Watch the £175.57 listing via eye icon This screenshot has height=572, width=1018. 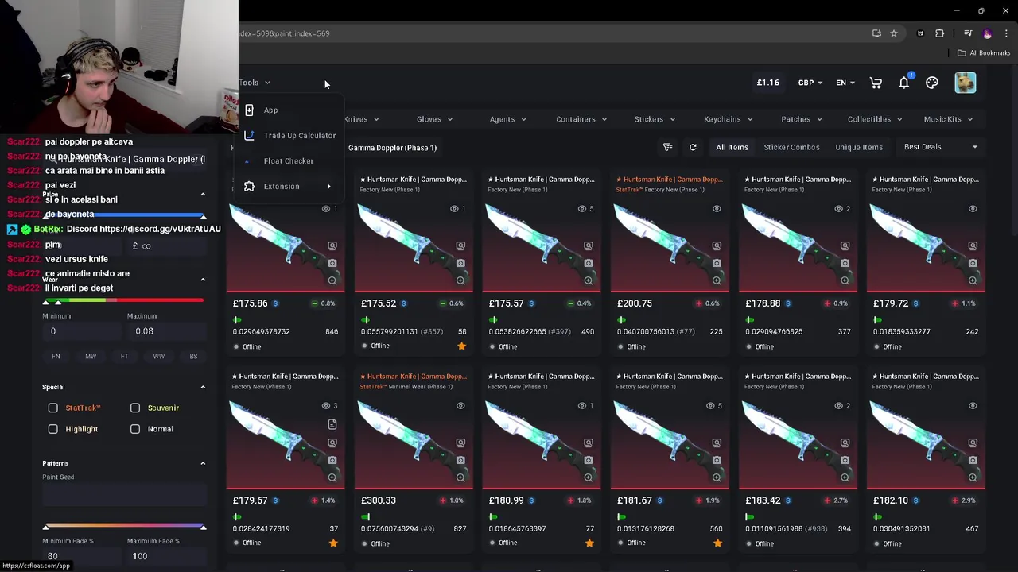(582, 209)
